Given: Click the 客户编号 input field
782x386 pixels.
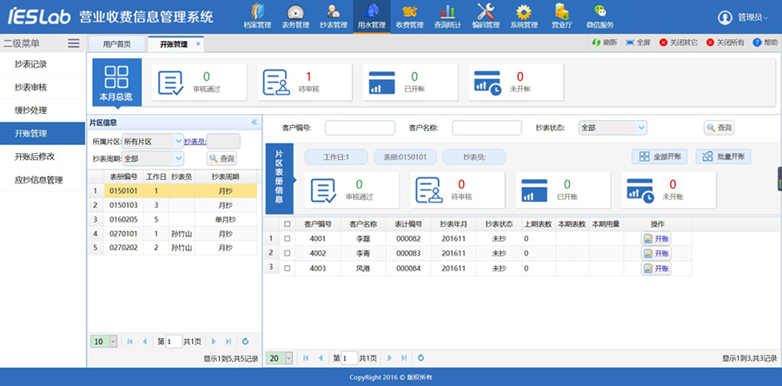Looking at the screenshot, I should coord(360,128).
